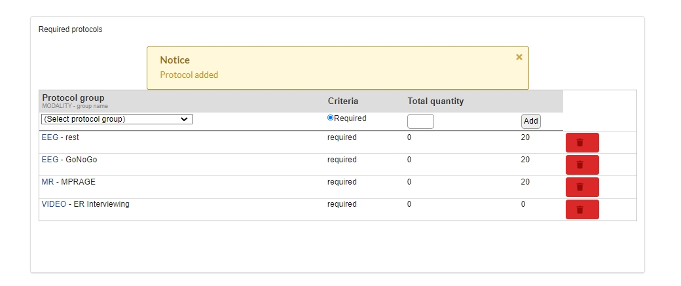The width and height of the screenshot is (681, 286).
Task: Click the Protocol group column header
Action: [x=73, y=98]
